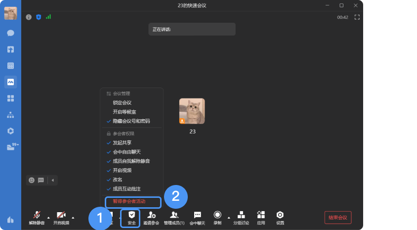Open 分组讨论 breakout rooms
Viewport: 417px width, 230px height.
pos(242,215)
